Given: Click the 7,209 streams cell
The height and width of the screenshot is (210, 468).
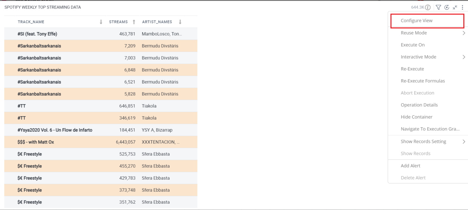Looking at the screenshot, I should tap(130, 46).
